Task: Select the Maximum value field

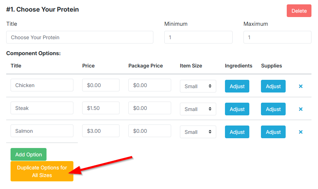Action: pyautogui.click(x=277, y=37)
